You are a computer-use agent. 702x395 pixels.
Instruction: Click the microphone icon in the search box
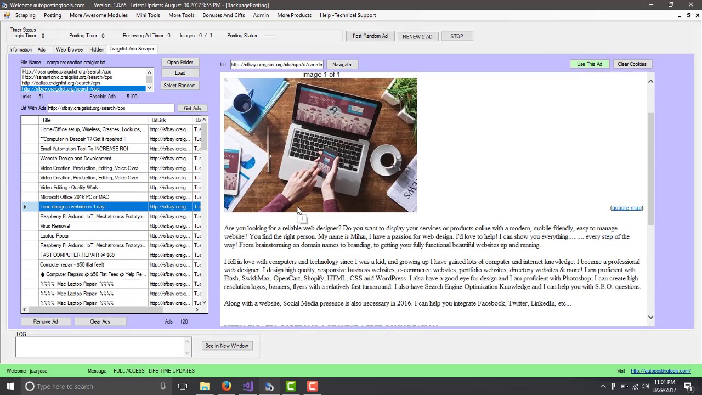click(163, 386)
